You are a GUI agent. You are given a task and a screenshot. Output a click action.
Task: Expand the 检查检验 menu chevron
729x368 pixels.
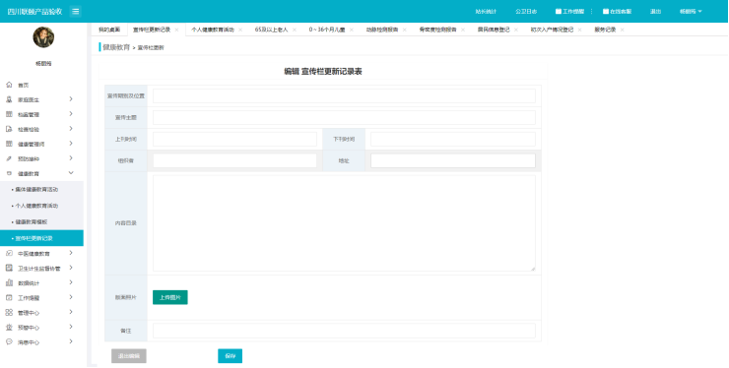[x=71, y=129]
